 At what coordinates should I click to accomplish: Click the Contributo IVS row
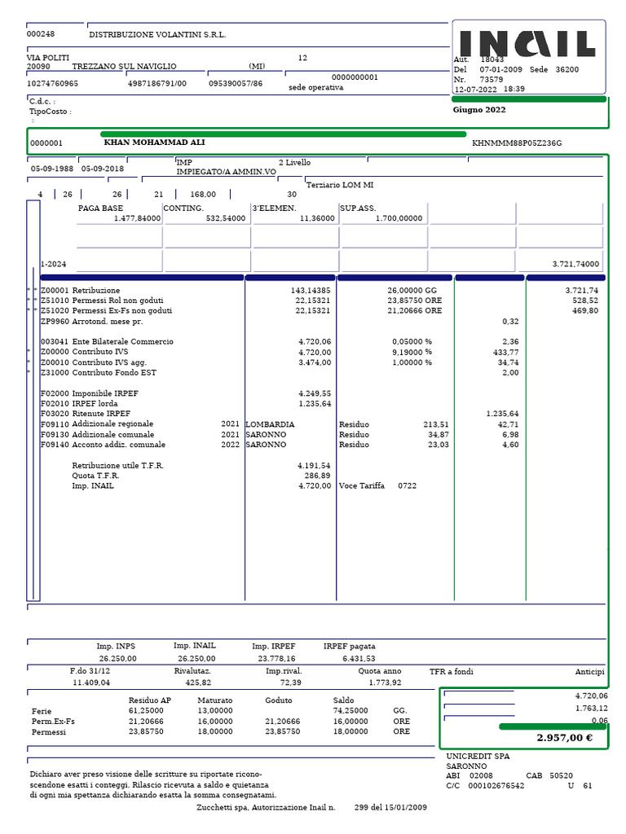[x=280, y=352]
